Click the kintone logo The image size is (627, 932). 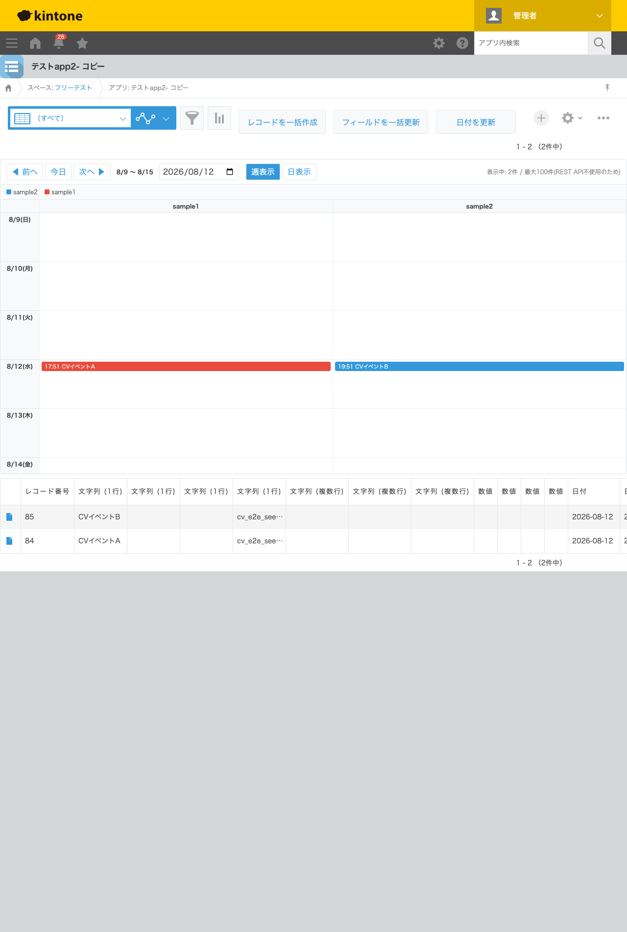coord(50,16)
